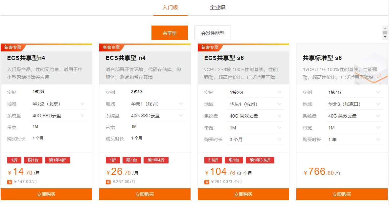Click 续1年4折 tag on the ¥26.70 card
The image size is (389, 206).
(156, 160)
